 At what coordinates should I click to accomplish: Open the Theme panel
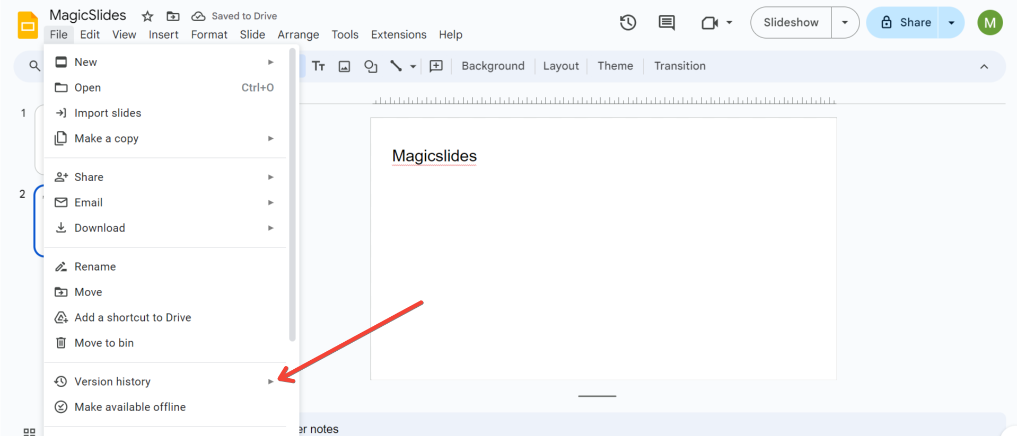click(615, 66)
